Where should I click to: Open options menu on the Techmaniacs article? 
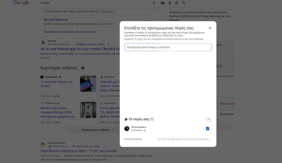77,77
